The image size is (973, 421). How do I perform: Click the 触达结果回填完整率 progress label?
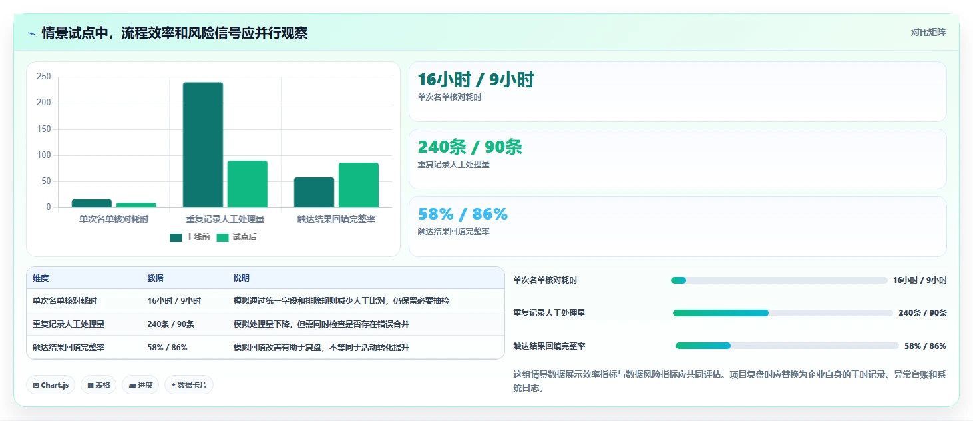tap(549, 346)
